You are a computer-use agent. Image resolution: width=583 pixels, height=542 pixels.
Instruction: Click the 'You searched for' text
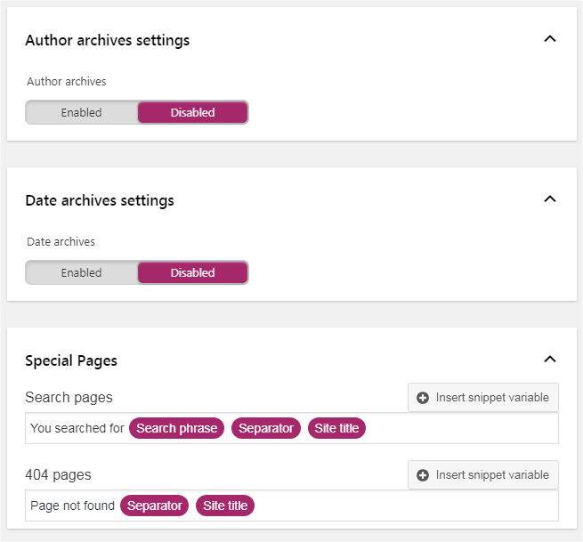pos(77,428)
